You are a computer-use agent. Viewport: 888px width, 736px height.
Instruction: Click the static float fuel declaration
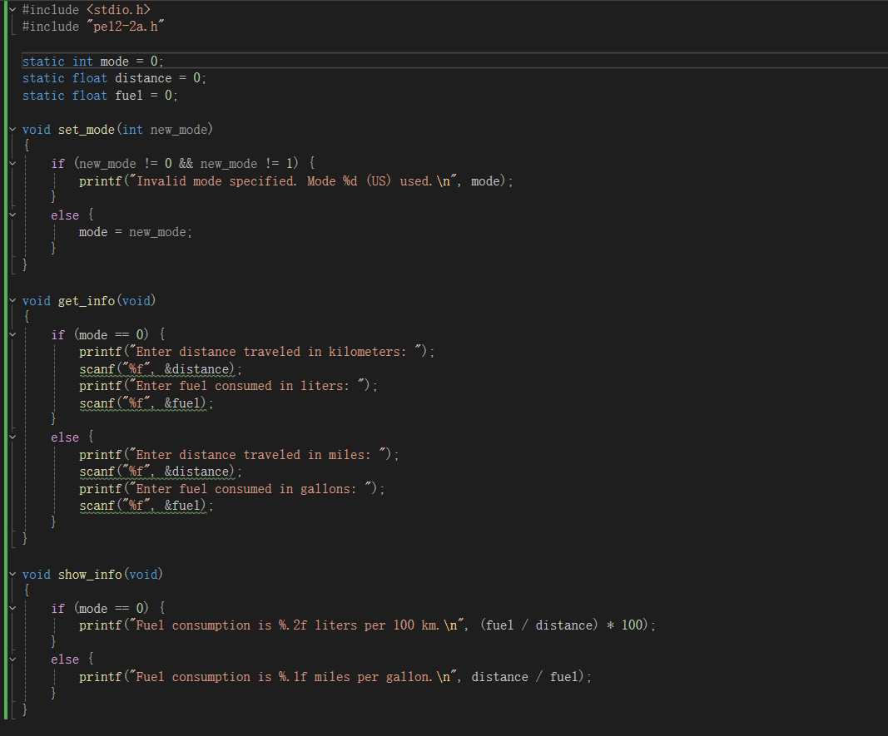pos(100,96)
